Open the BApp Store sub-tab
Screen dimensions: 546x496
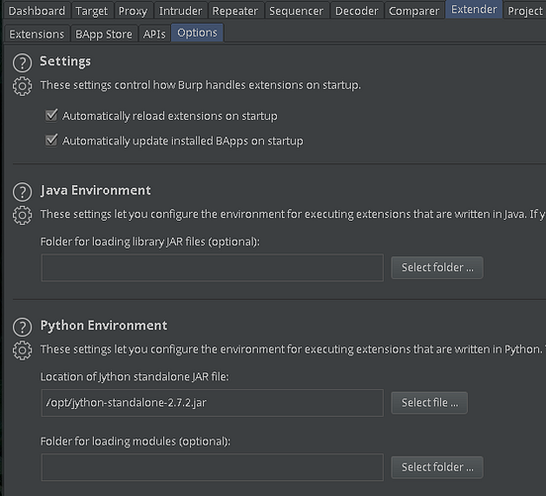[x=104, y=35]
